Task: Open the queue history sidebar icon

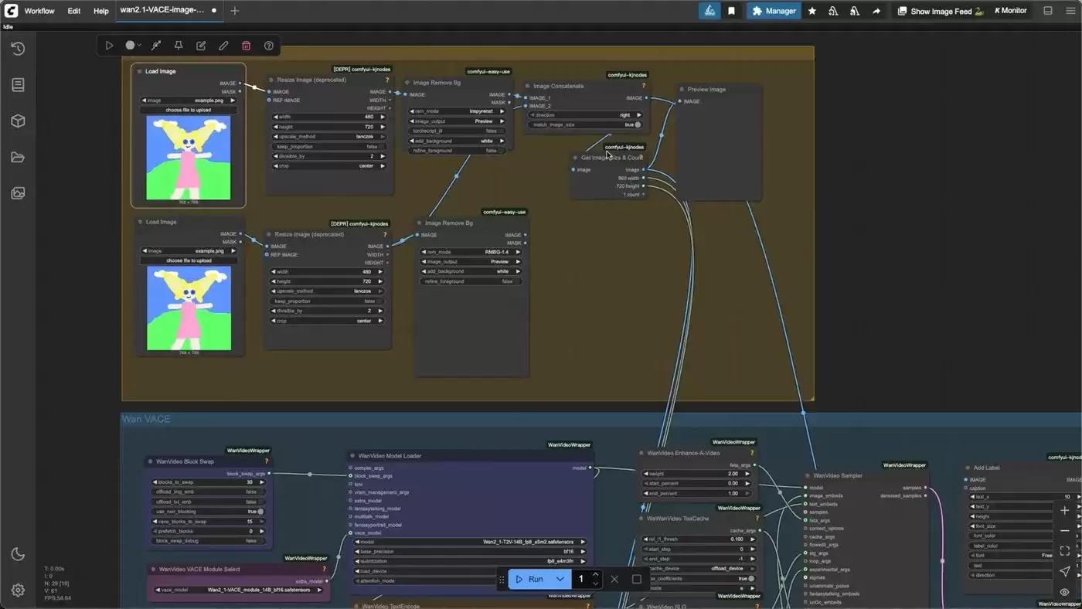Action: 18,49
